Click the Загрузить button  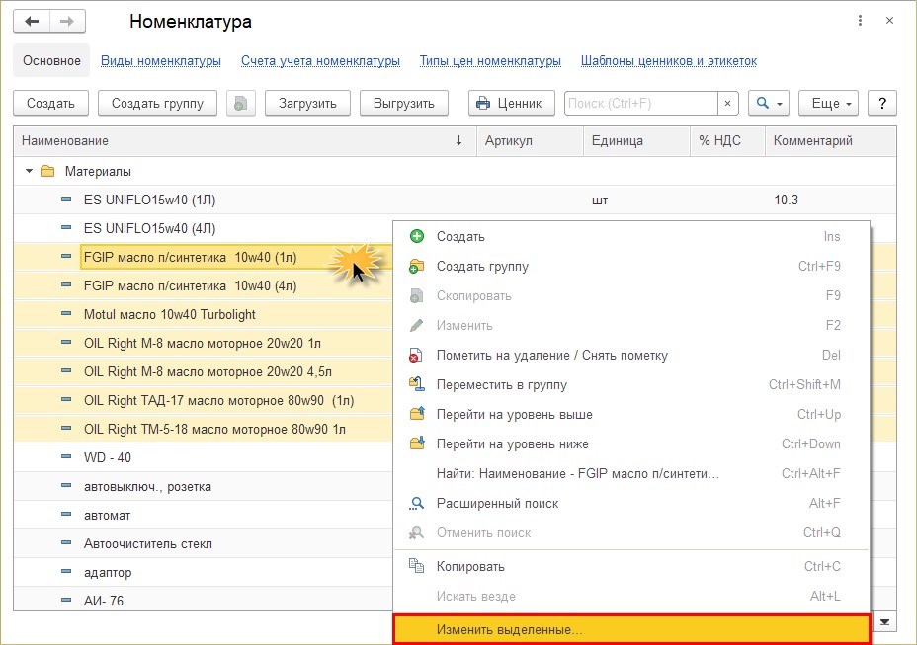tap(307, 104)
